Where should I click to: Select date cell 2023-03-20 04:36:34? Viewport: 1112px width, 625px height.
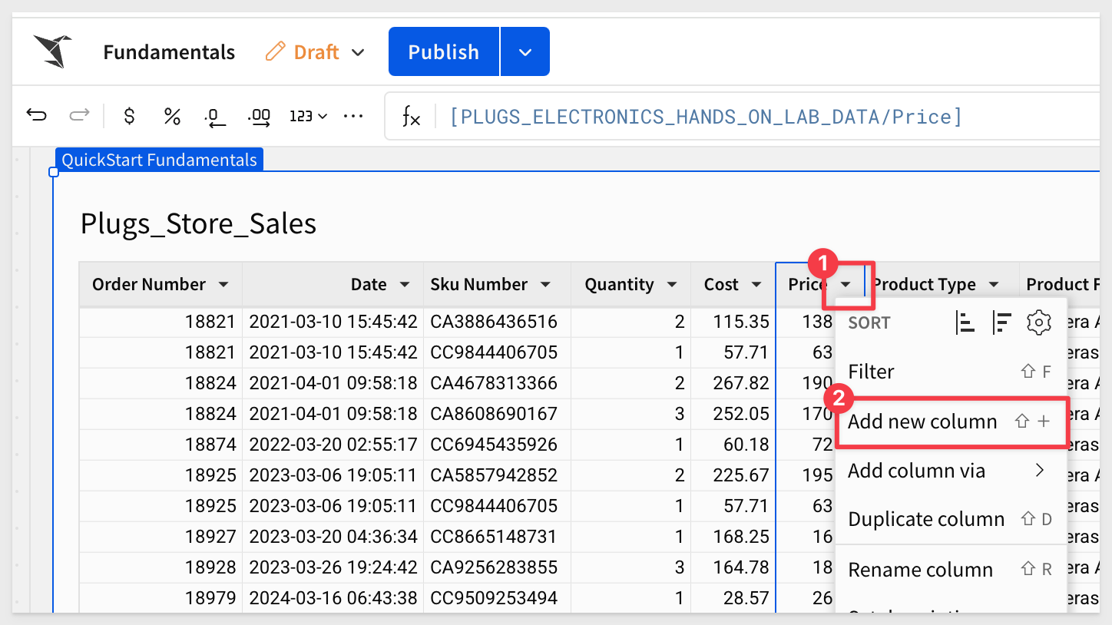333,537
